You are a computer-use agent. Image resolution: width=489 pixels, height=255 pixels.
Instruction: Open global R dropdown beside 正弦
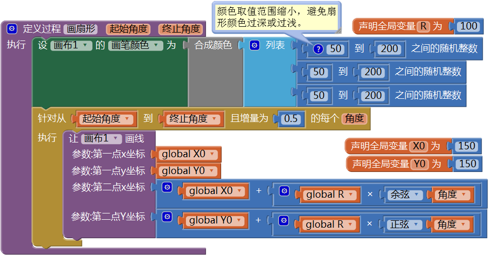click(329, 225)
